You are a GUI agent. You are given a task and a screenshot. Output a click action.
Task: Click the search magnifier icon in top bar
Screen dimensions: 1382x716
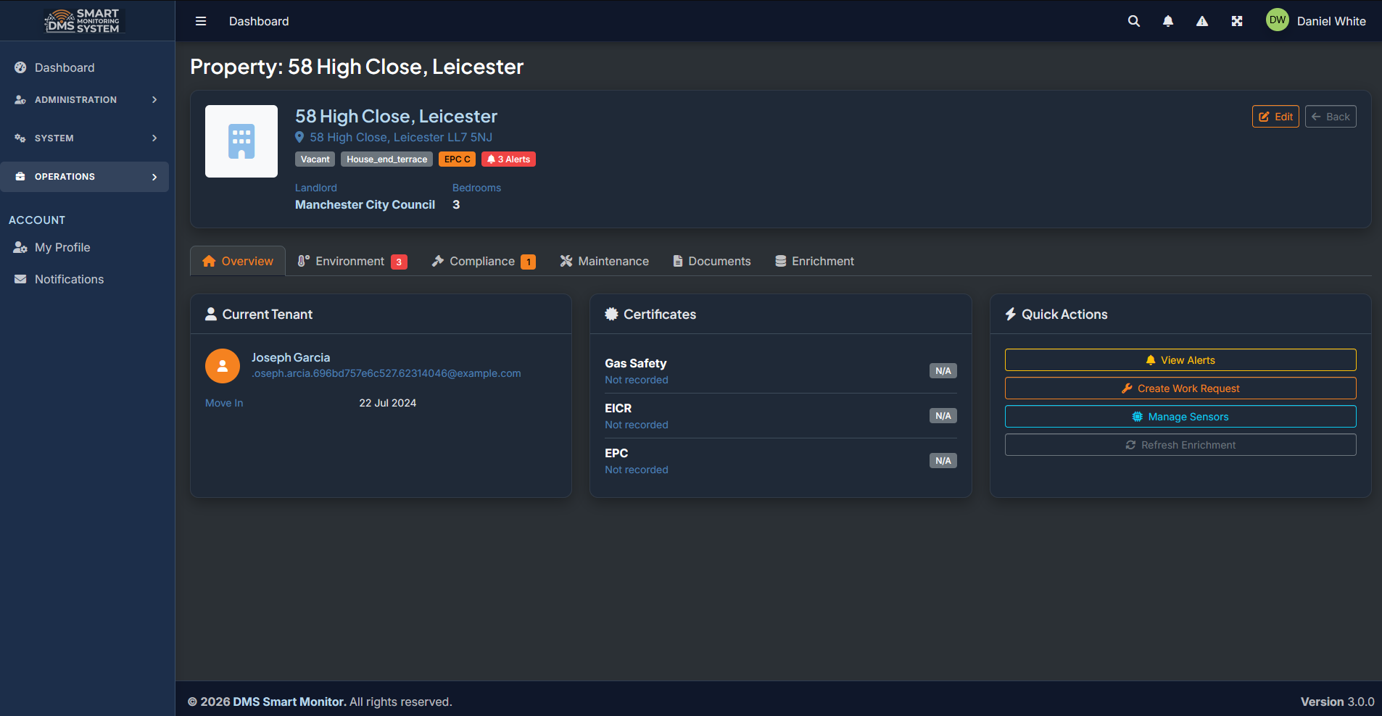[x=1134, y=22]
